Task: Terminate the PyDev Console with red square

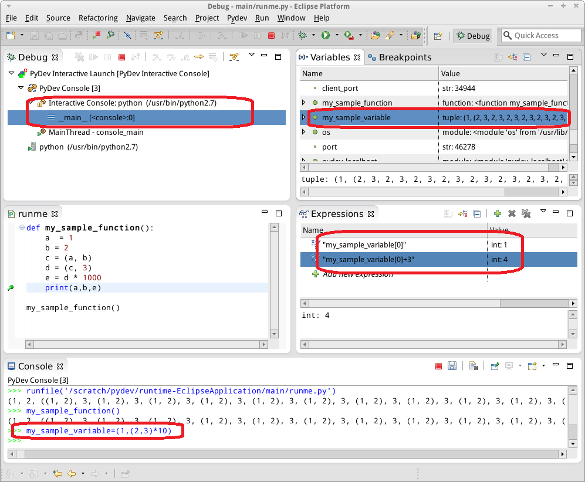Action: tap(439, 366)
